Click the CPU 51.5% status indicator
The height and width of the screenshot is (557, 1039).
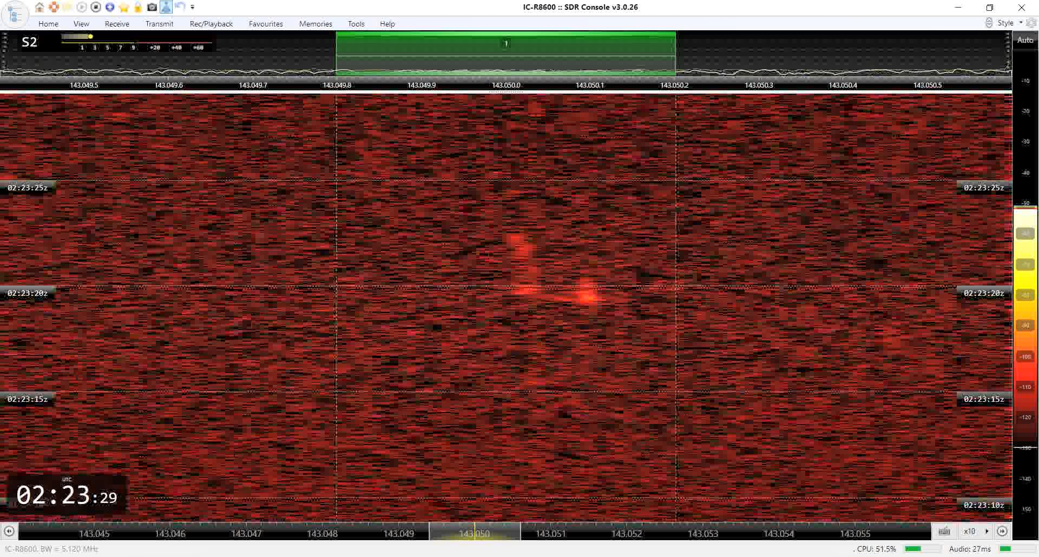tap(876, 549)
